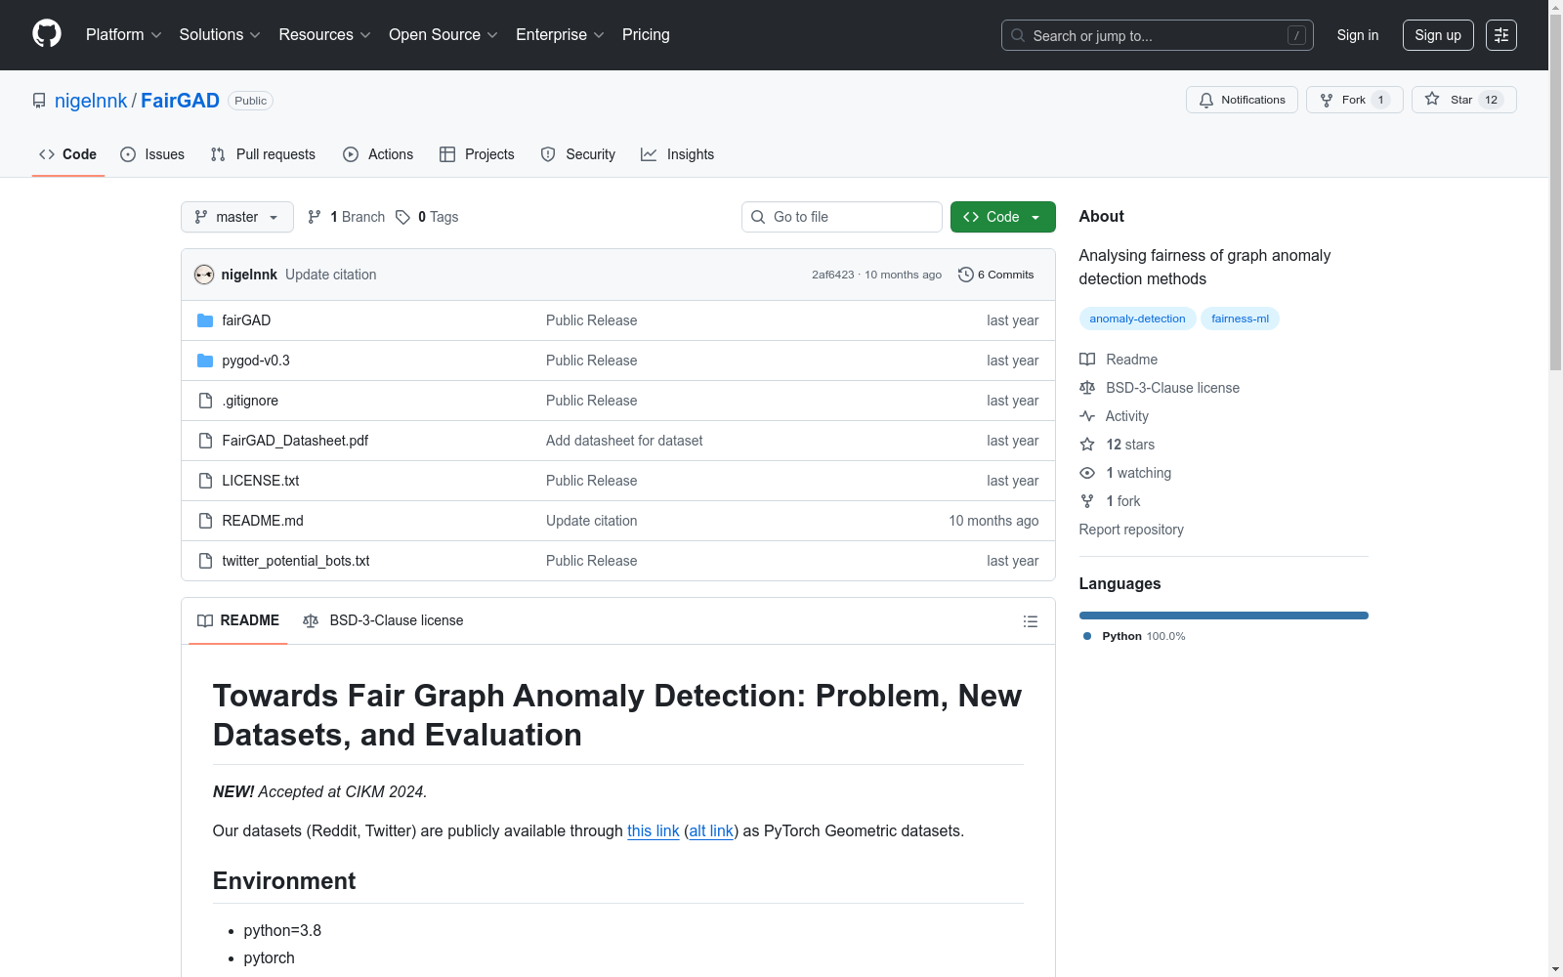1563x977 pixels.
Task: Click the GitHub logo icon
Action: 47,34
